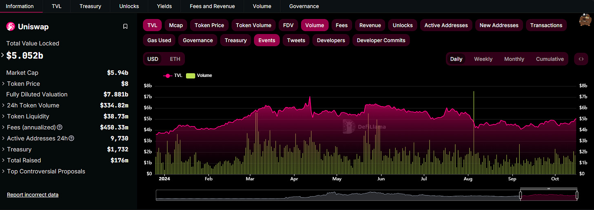
Task: Click the right range slider handle
Action: (577, 195)
